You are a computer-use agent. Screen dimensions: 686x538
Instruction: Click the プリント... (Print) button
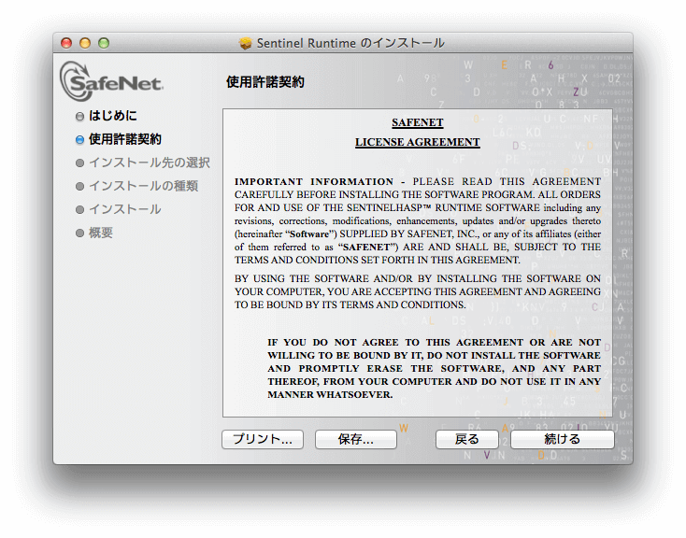[x=263, y=439]
